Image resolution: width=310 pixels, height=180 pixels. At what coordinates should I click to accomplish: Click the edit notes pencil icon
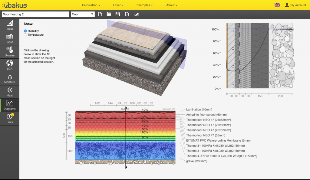coord(137,14)
